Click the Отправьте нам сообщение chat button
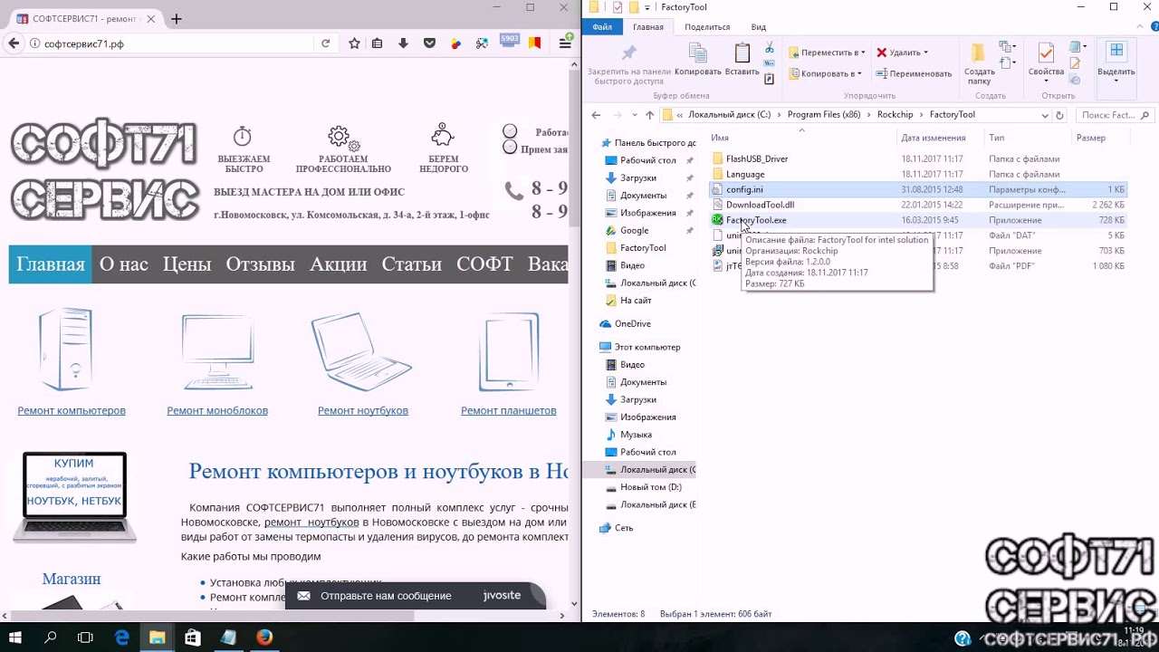1159x652 pixels. point(415,595)
